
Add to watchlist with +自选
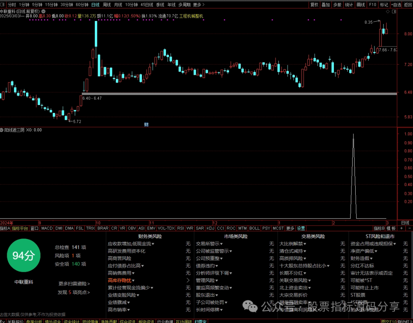pos(396,5)
